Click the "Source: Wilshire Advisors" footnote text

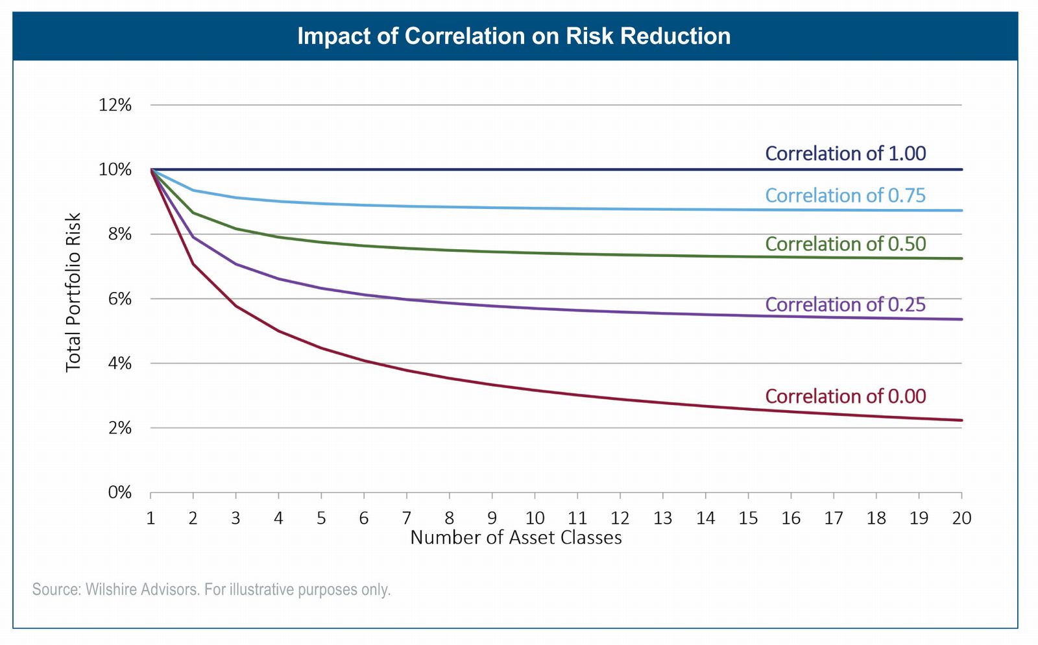(211, 590)
